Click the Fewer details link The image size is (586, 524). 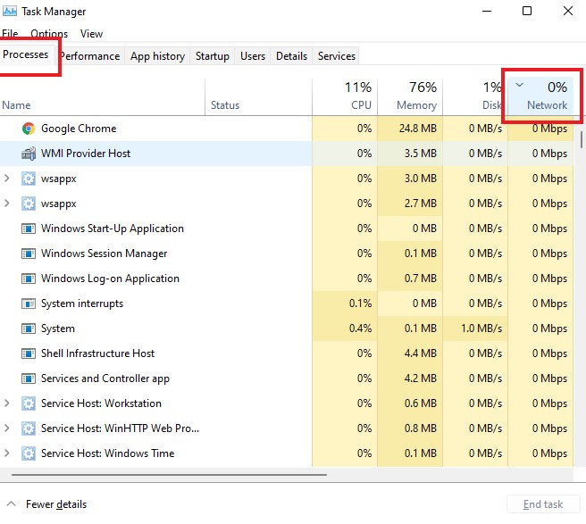(x=56, y=504)
